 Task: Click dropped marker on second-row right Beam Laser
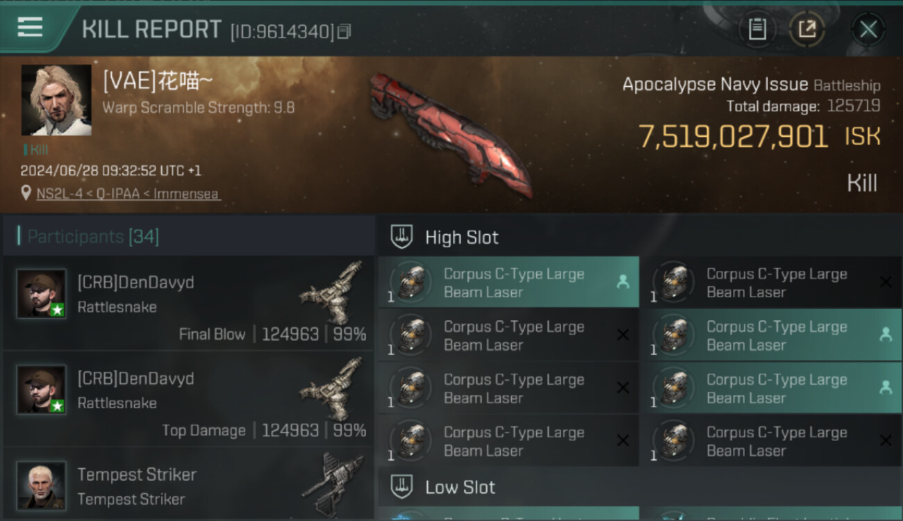pyautogui.click(x=886, y=335)
